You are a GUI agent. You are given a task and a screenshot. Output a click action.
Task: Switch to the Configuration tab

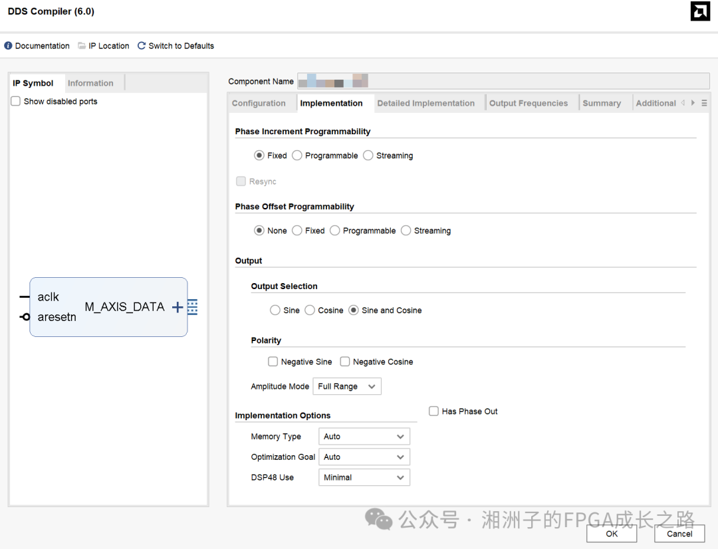click(259, 104)
